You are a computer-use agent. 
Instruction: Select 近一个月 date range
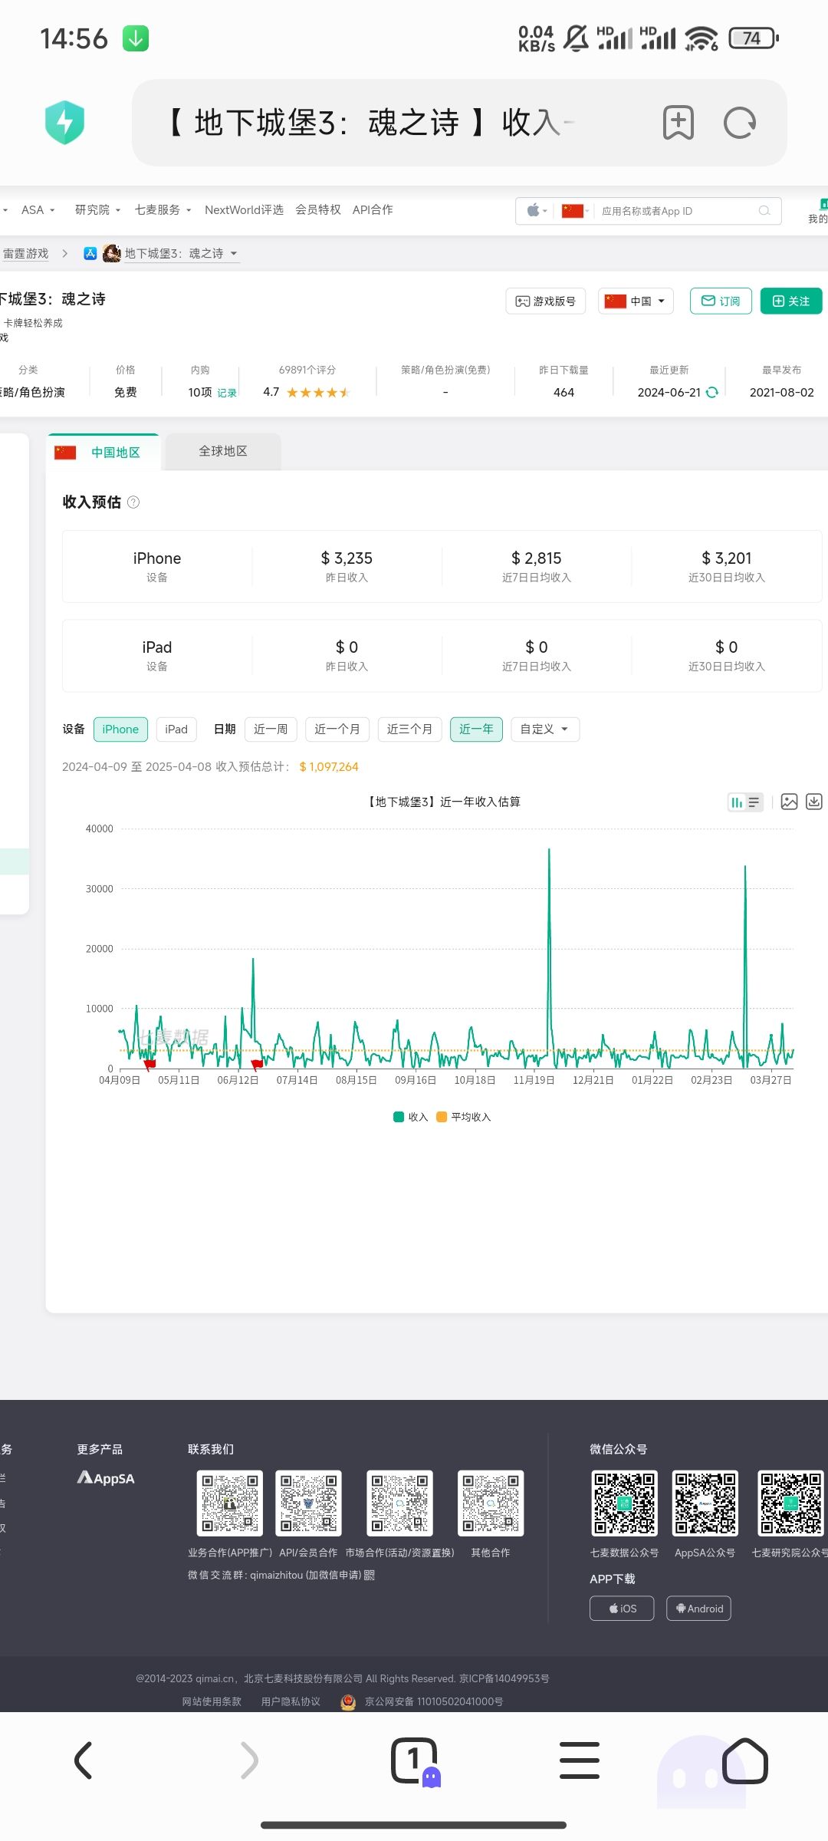tap(337, 729)
